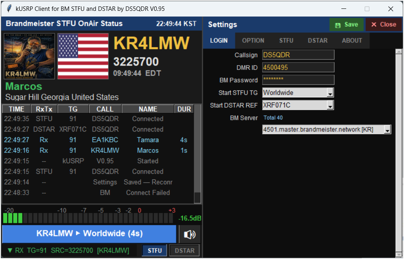
Task: Click the KR4LMW operator avatar picture
Action: click(29, 56)
